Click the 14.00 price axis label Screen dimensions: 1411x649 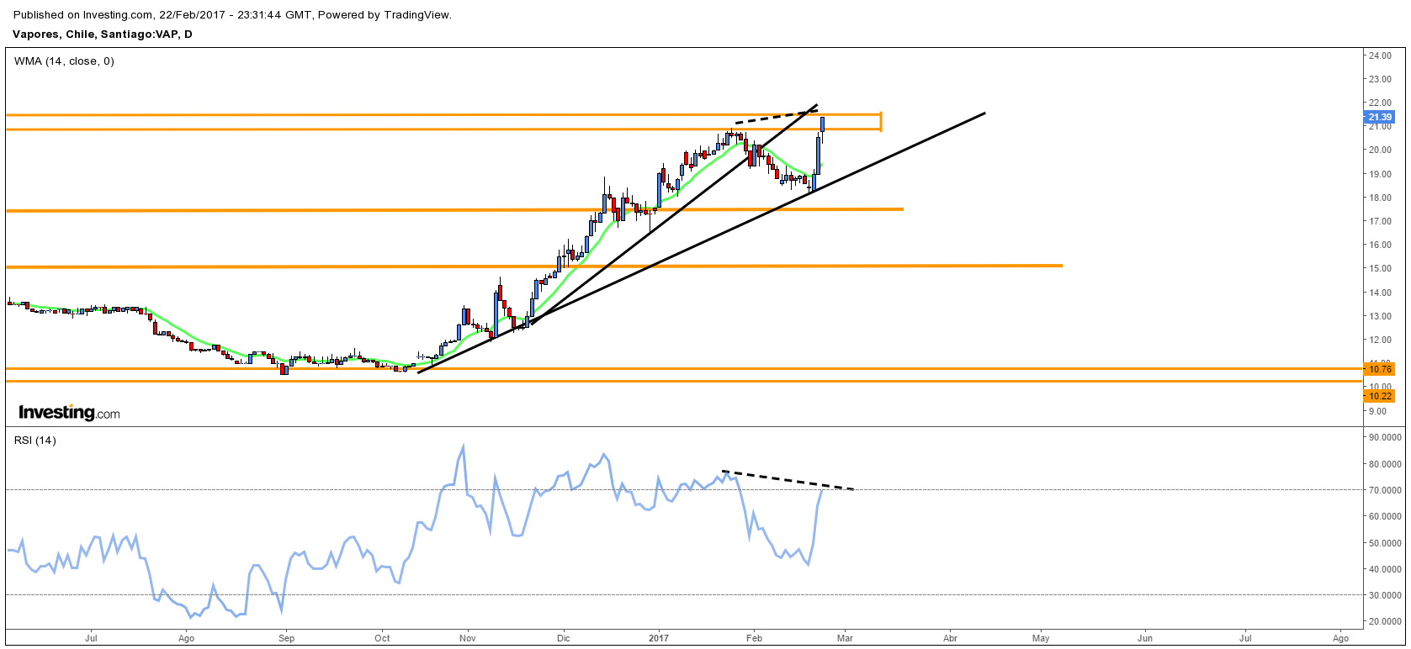(1379, 293)
